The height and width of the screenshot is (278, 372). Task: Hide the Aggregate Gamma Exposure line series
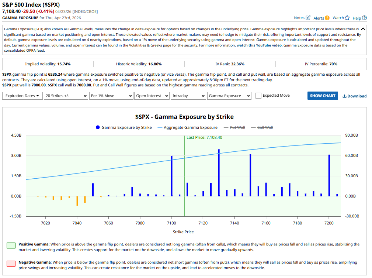[x=187, y=127]
